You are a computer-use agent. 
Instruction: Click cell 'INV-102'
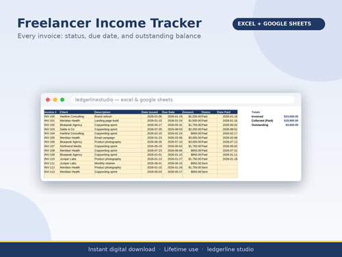click(52, 125)
